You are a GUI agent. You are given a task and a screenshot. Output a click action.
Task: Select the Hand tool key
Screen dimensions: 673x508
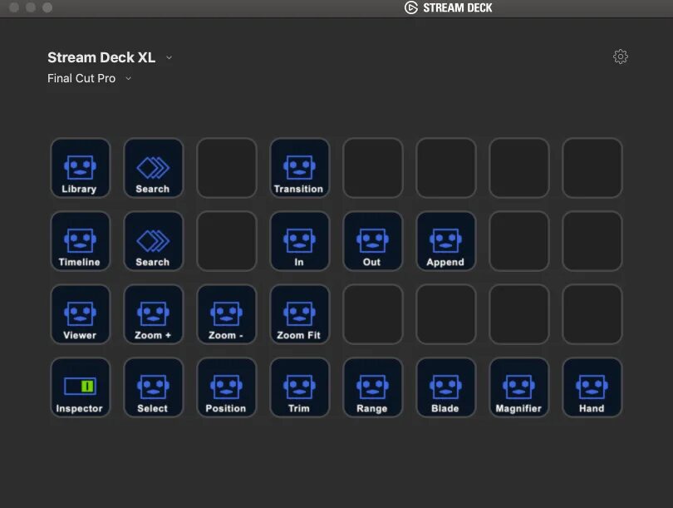pyautogui.click(x=592, y=387)
